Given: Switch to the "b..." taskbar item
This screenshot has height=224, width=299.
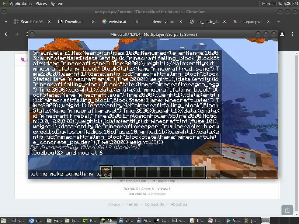Looking at the screenshot, I should coord(197,220).
